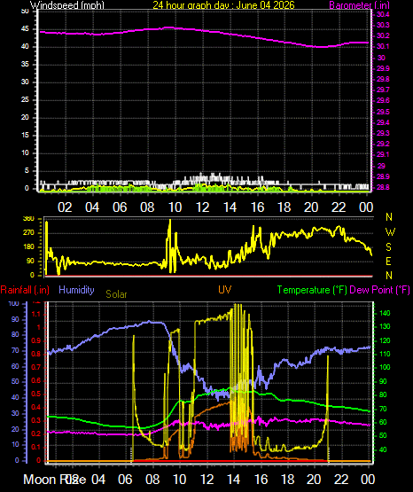The height and width of the screenshot is (492, 413).
Task: Click the orange 'UV' legend label
Action: 224,289
